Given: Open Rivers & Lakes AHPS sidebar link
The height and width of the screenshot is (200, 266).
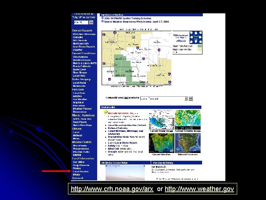Looking at the screenshot, I should tap(85, 63).
